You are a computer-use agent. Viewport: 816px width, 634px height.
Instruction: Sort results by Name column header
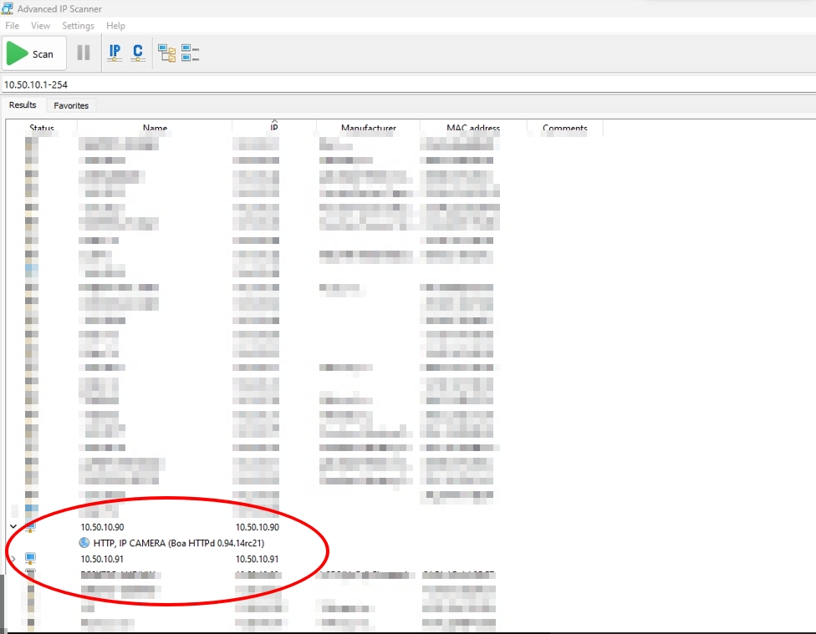pos(155,128)
